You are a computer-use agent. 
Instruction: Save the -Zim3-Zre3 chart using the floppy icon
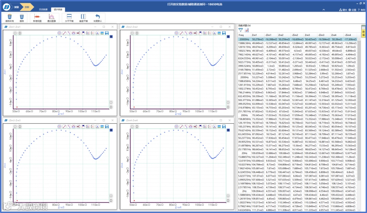point(107,126)
